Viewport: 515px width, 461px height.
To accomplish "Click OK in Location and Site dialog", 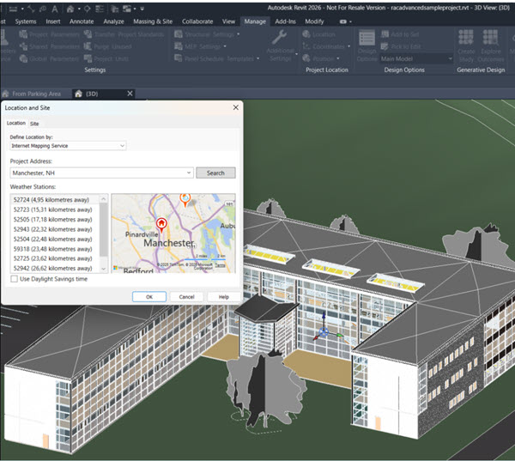I will [x=148, y=296].
